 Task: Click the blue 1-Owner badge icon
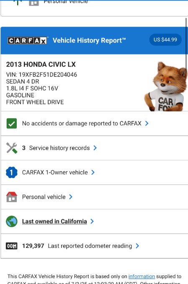point(12,172)
